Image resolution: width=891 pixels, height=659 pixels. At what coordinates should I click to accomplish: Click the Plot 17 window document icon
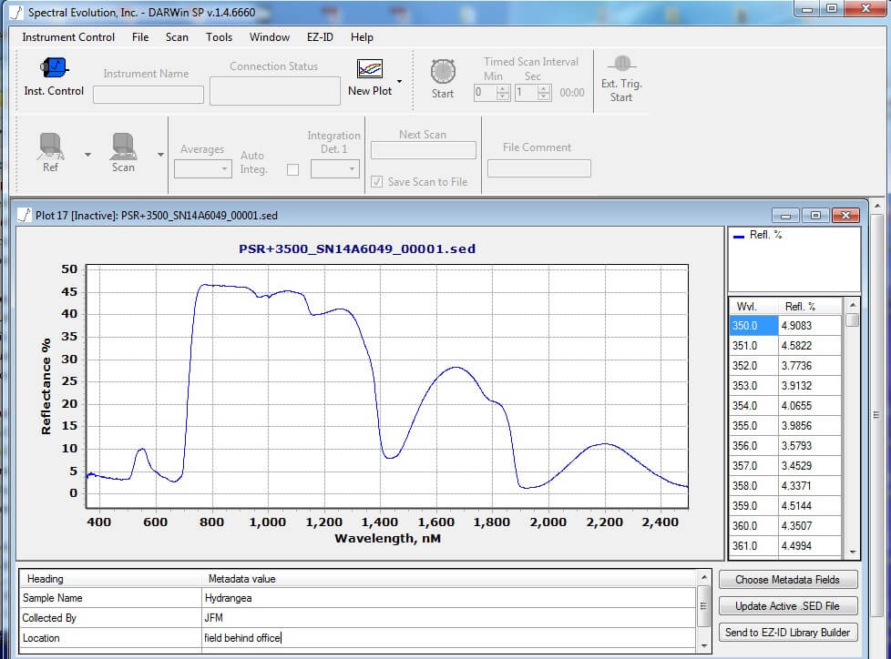click(25, 216)
